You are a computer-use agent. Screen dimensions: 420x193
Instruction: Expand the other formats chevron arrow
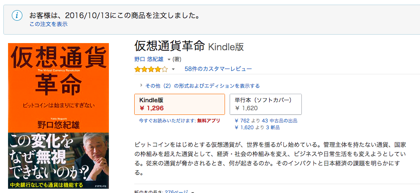[x=141, y=86]
